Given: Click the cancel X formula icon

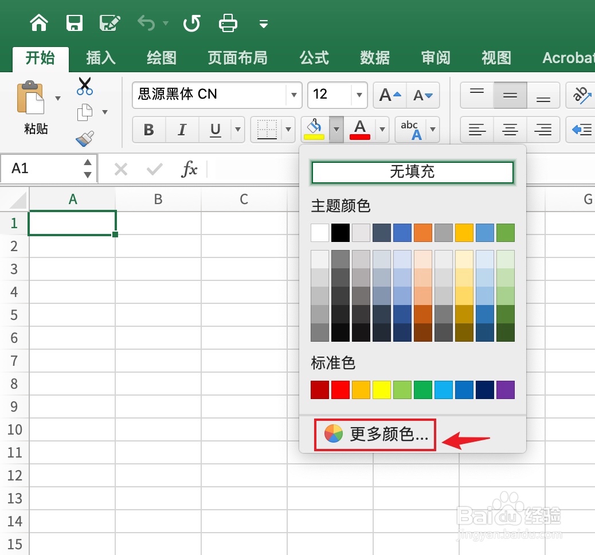Looking at the screenshot, I should coord(121,169).
